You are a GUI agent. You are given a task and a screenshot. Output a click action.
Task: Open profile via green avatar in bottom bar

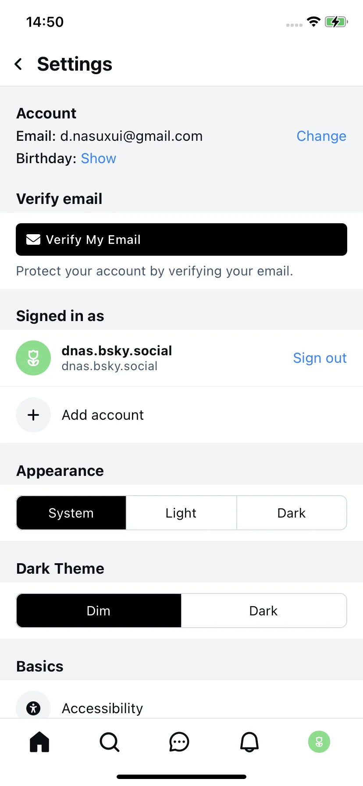pos(319,742)
